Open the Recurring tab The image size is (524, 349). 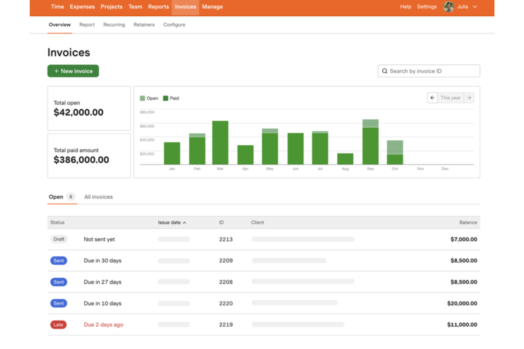114,24
